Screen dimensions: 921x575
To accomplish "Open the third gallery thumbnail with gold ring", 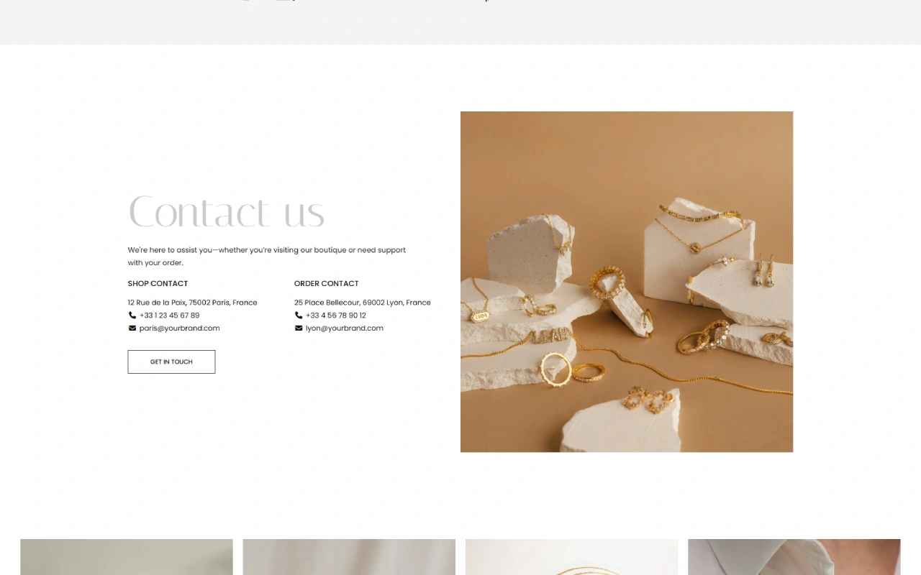I will click(572, 557).
